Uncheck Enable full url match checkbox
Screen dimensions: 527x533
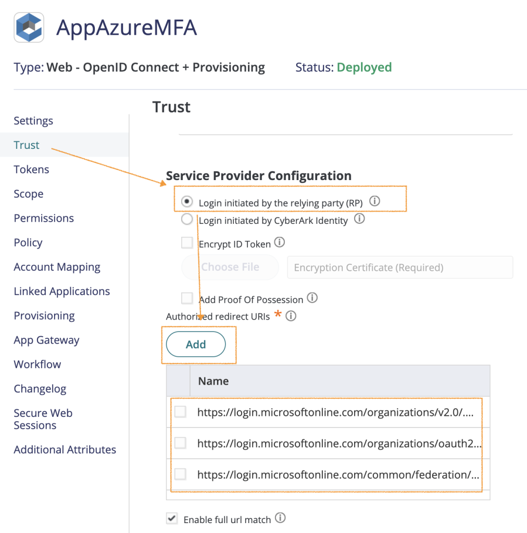coord(171,518)
